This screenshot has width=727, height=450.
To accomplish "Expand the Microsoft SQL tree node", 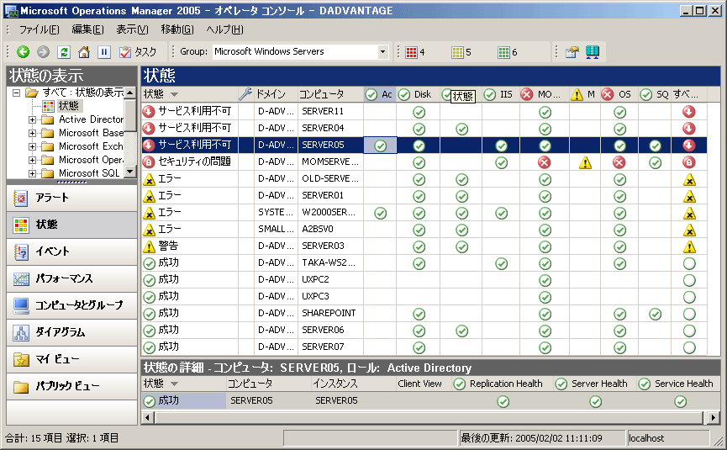I will pyautogui.click(x=33, y=173).
